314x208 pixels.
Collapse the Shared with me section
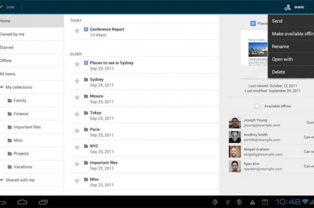(2, 180)
